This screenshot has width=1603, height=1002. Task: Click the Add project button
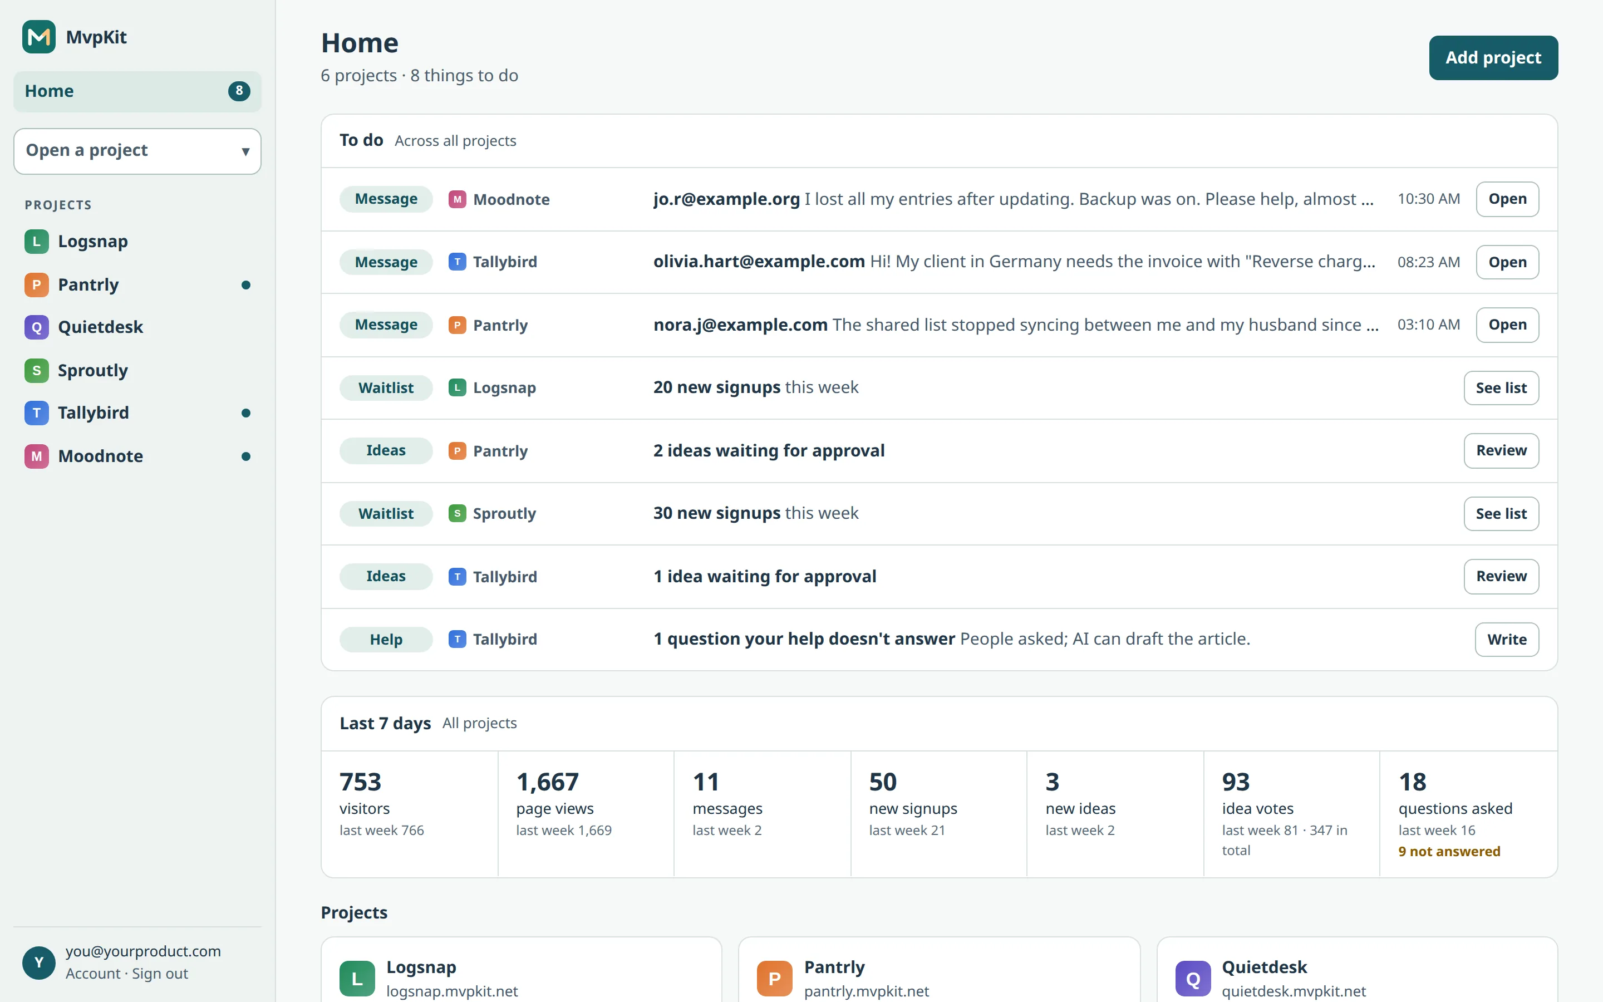1493,58
